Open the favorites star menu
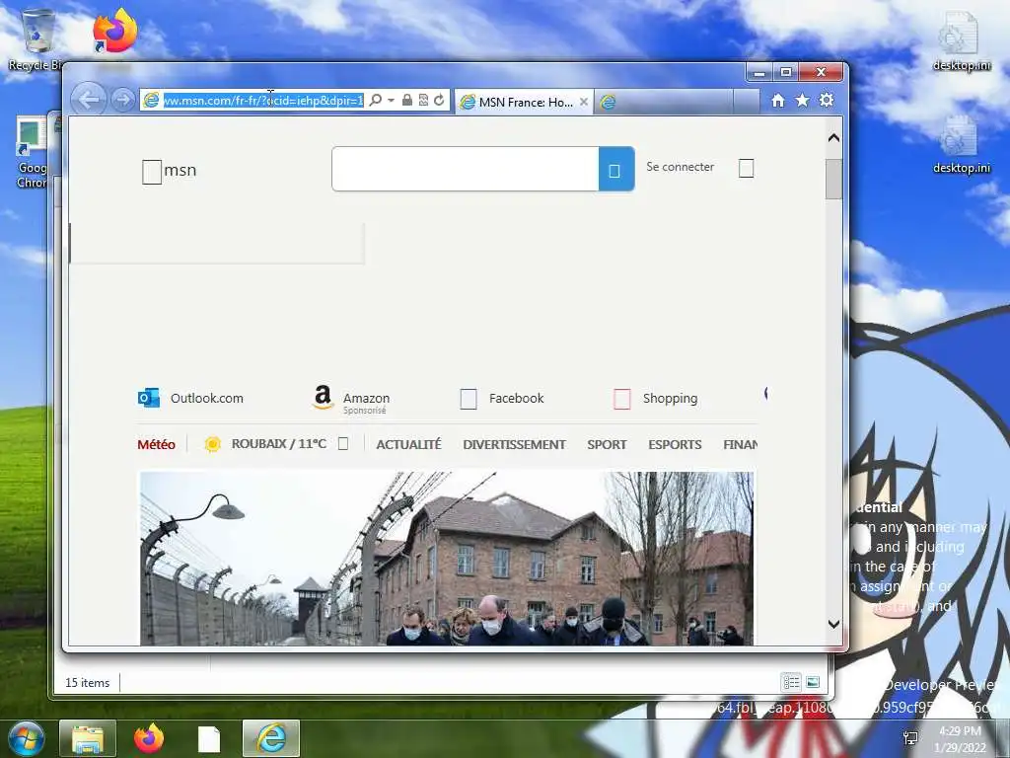1010x758 pixels. tap(802, 100)
